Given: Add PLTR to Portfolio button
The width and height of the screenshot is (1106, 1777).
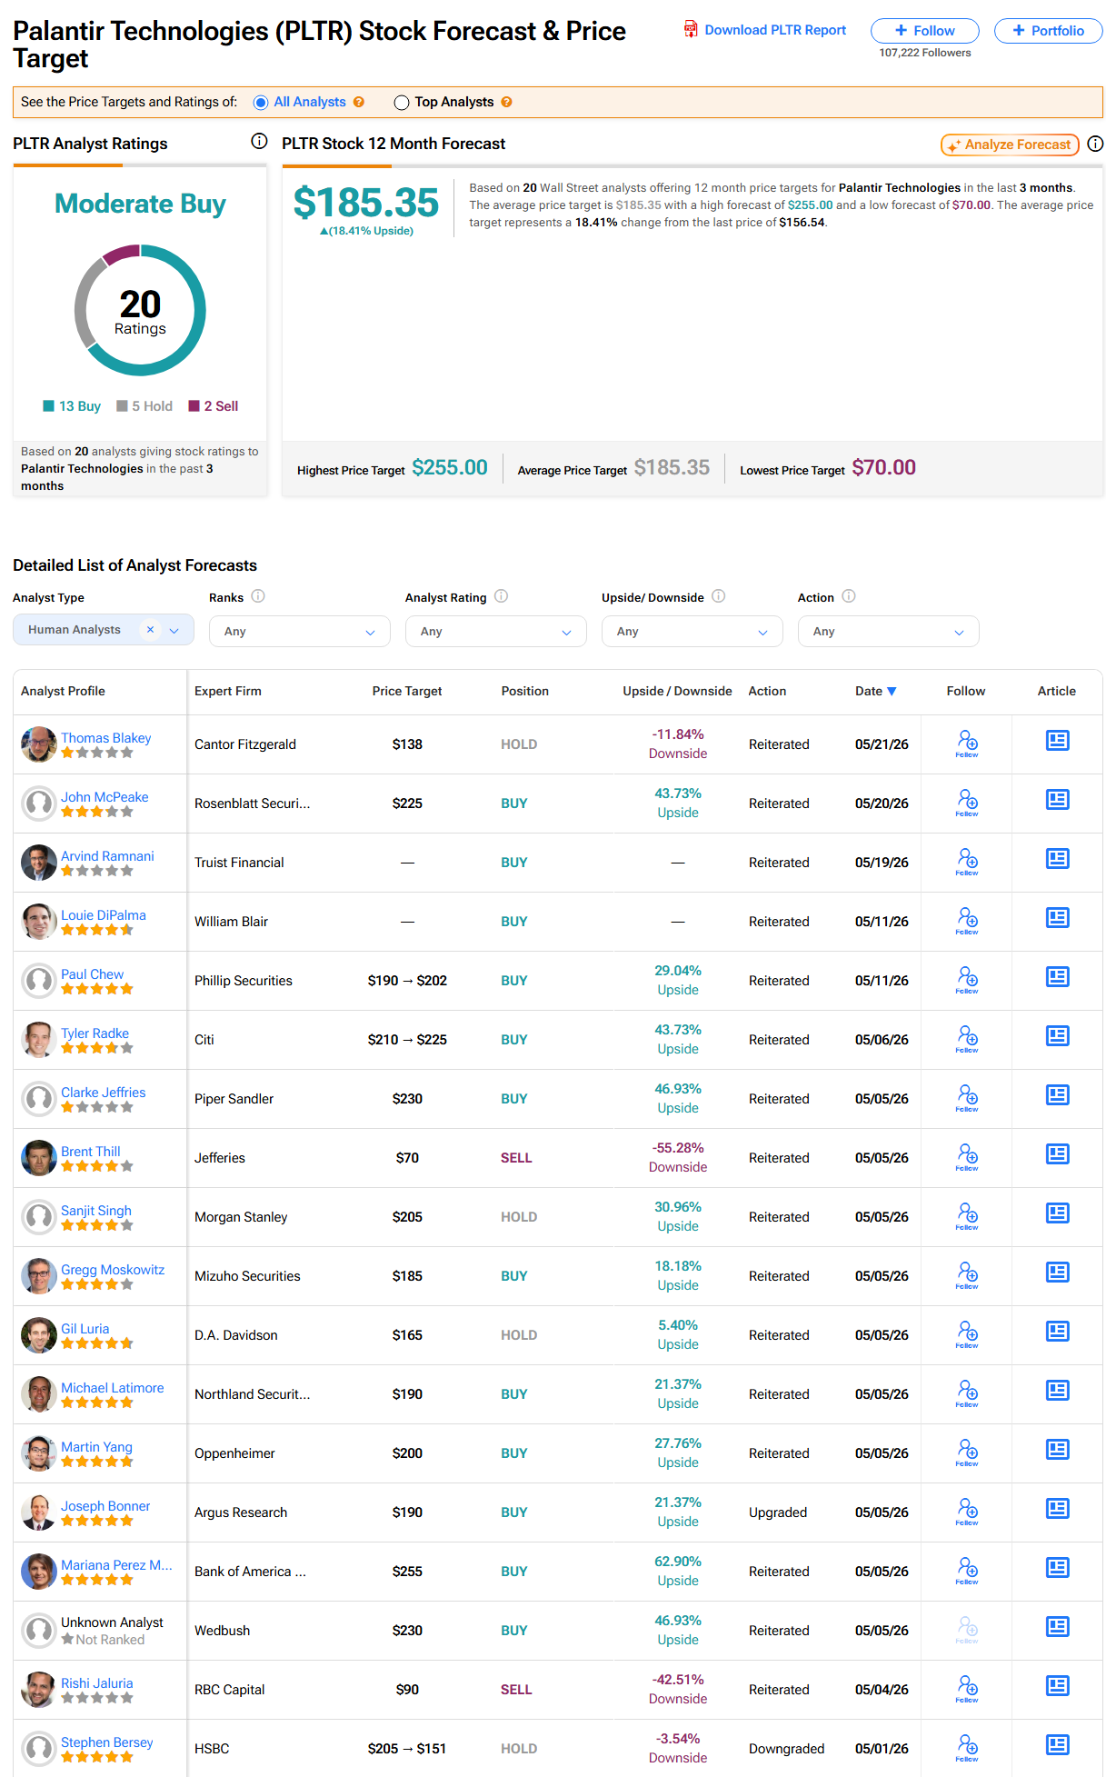Looking at the screenshot, I should coord(1048,31).
